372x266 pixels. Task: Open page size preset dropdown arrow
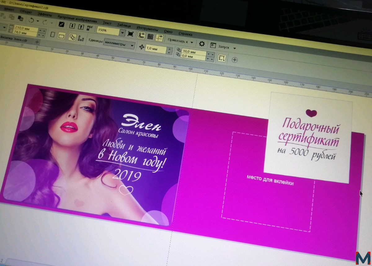4,27
